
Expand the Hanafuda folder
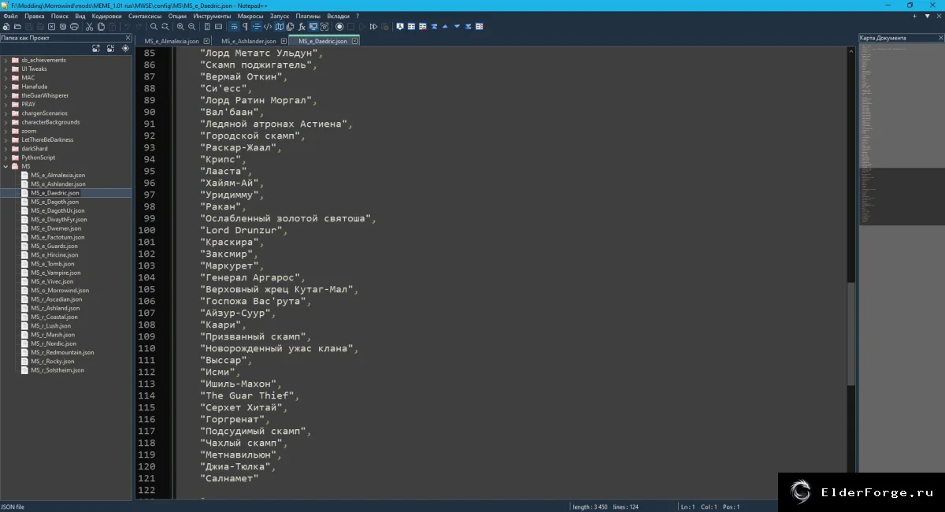6,87
